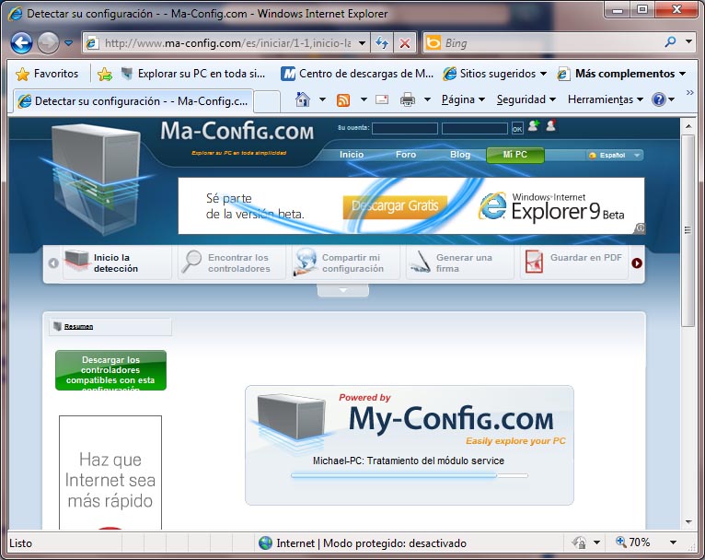Click the detection progress bar
705x560 pixels.
click(x=410, y=475)
